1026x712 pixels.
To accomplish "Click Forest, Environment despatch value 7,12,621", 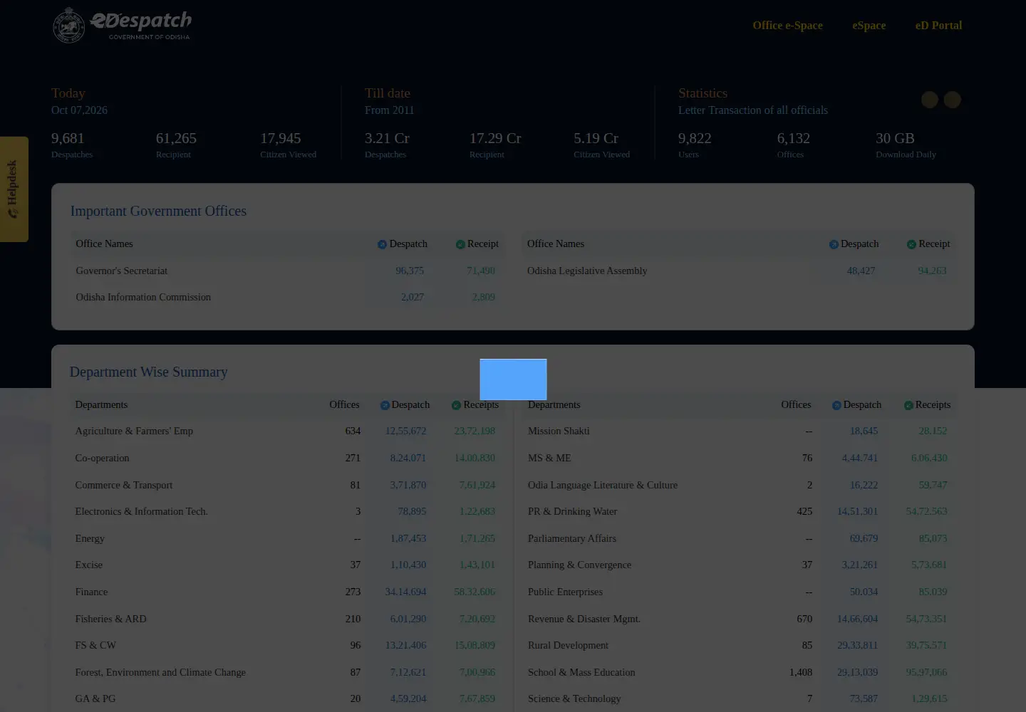I will pos(408,672).
